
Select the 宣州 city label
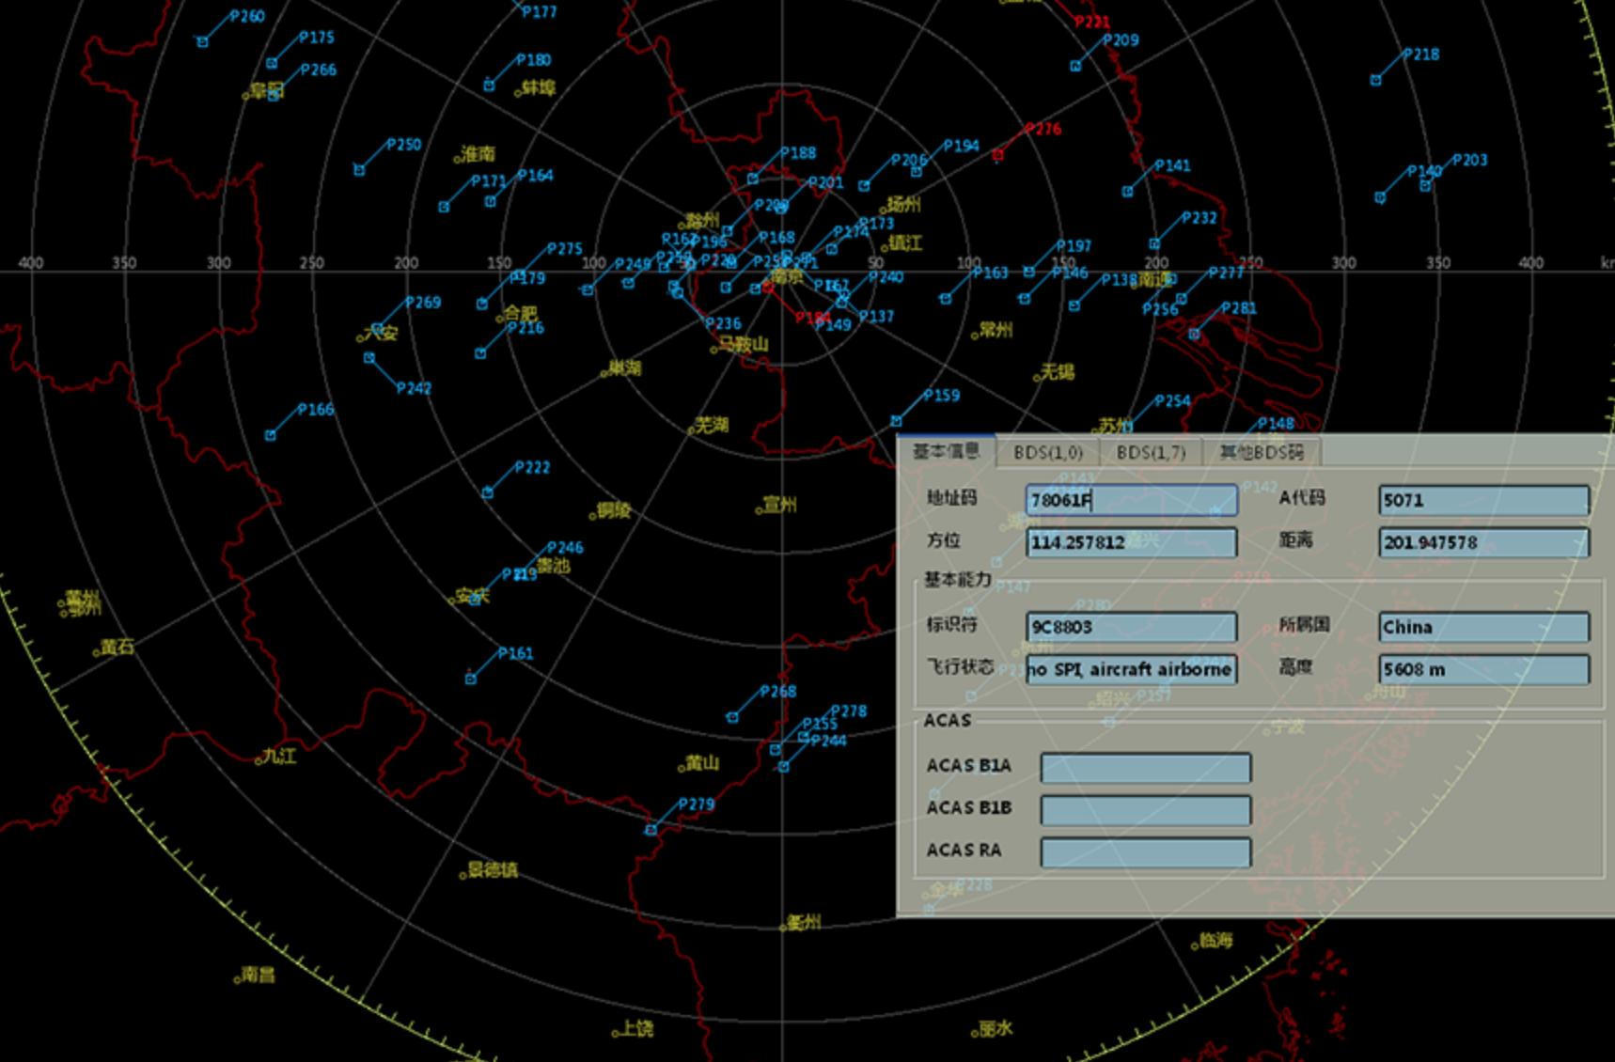pos(780,506)
